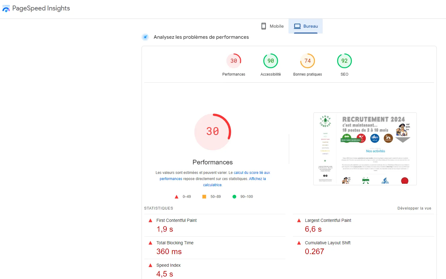This screenshot has height=279, width=446.
Task: Open the 'calcul du score lié aux performances' link
Action: (x=252, y=172)
